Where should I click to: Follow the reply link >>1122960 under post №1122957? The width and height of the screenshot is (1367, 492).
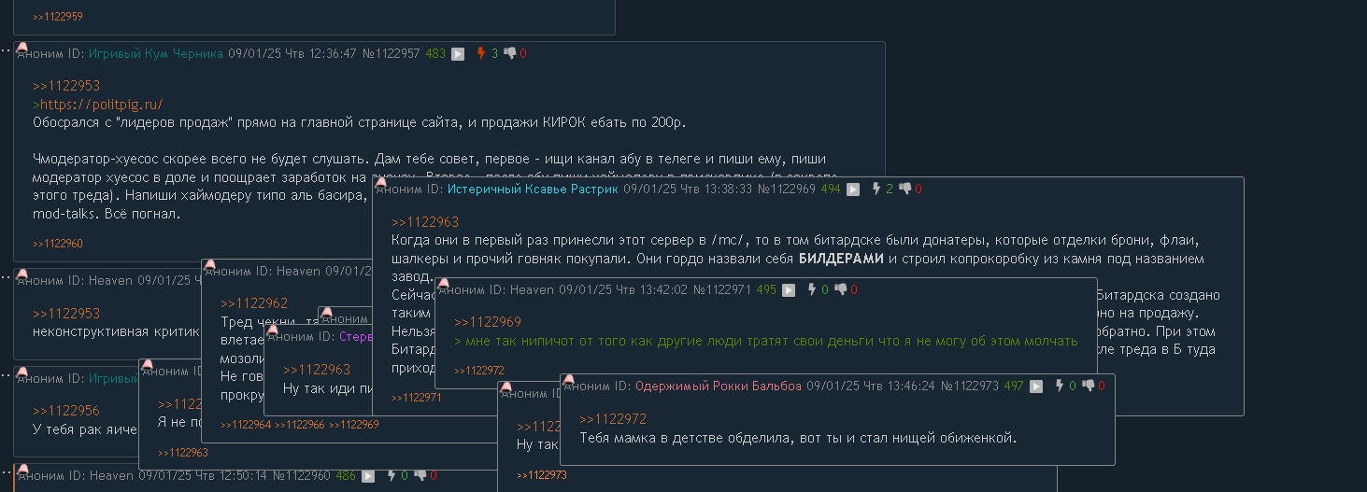click(58, 244)
